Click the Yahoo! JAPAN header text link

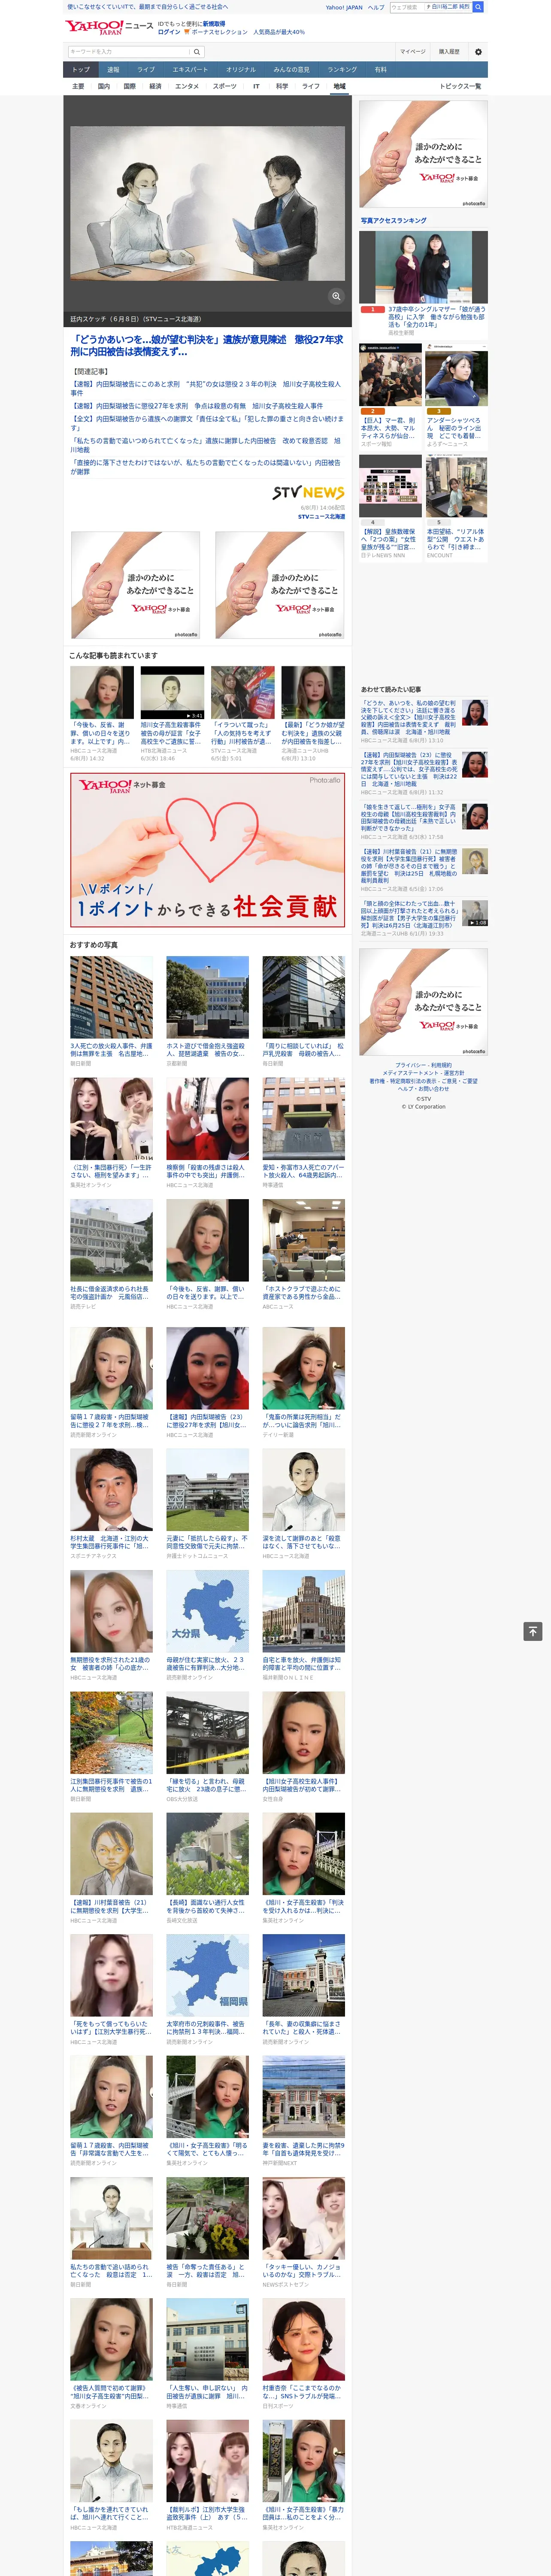click(344, 7)
